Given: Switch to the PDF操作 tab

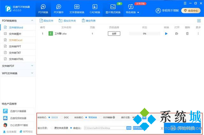Looking at the screenshot, I should click(x=59, y=9).
